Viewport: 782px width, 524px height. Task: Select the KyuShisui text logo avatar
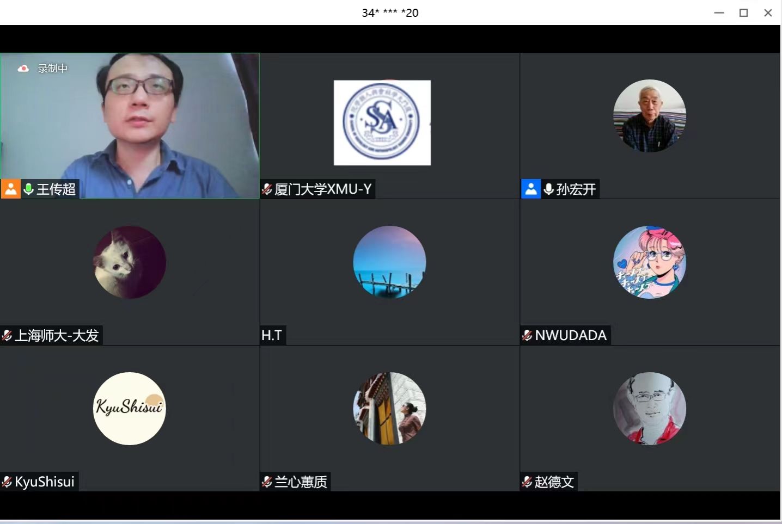(x=130, y=408)
